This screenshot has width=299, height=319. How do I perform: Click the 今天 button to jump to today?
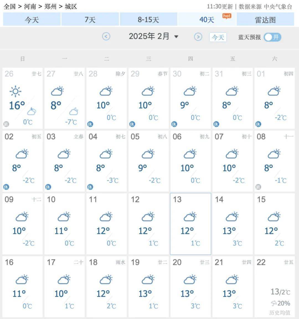click(x=218, y=37)
